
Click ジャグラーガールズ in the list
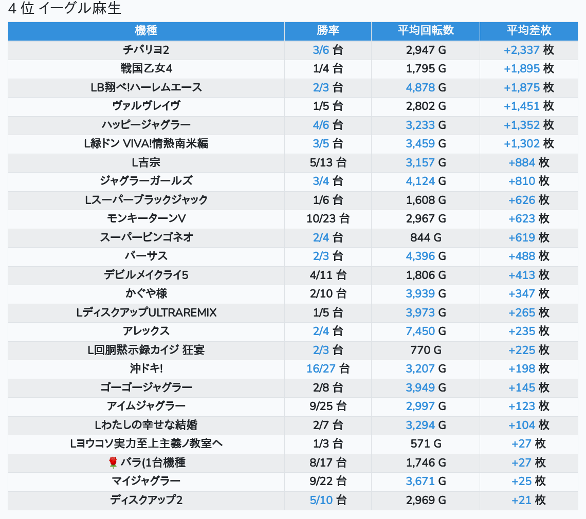(x=146, y=181)
